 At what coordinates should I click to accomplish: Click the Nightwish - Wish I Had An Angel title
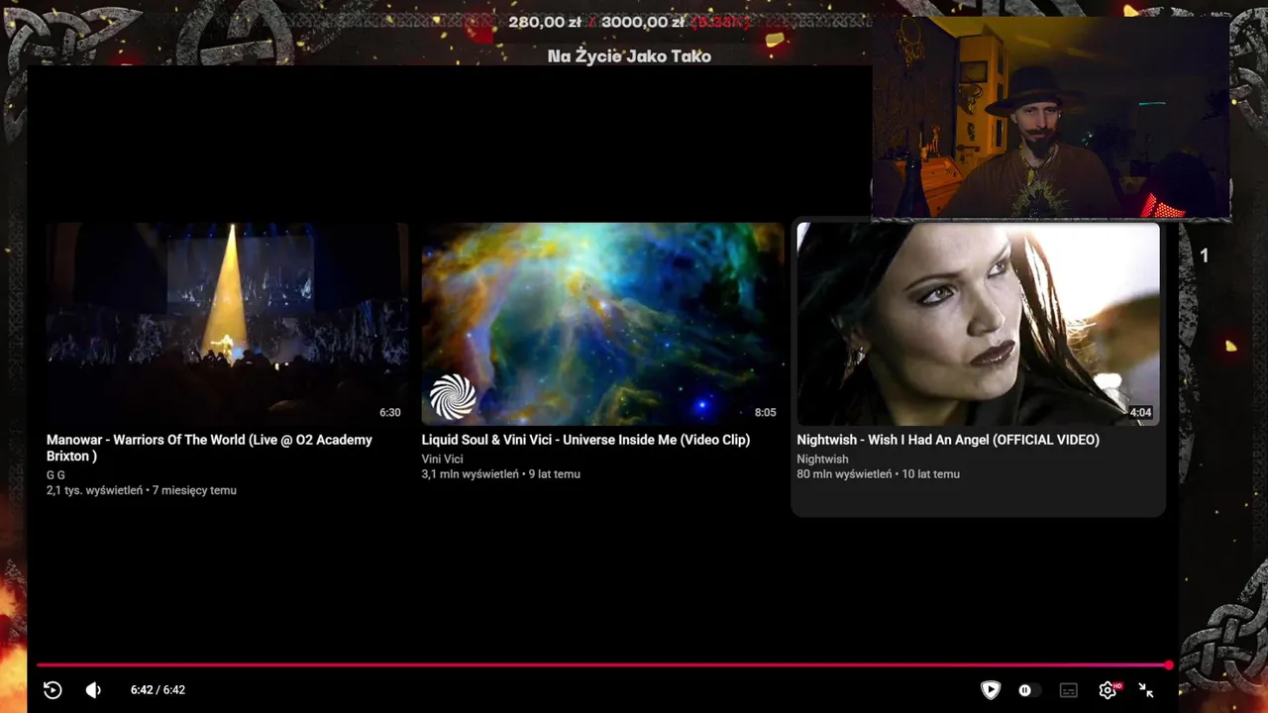tap(948, 440)
